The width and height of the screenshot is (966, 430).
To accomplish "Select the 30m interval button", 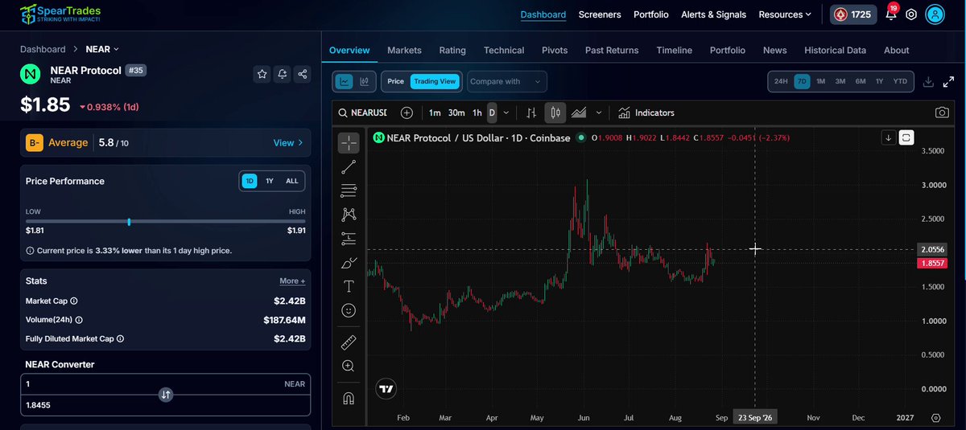I will click(x=456, y=113).
